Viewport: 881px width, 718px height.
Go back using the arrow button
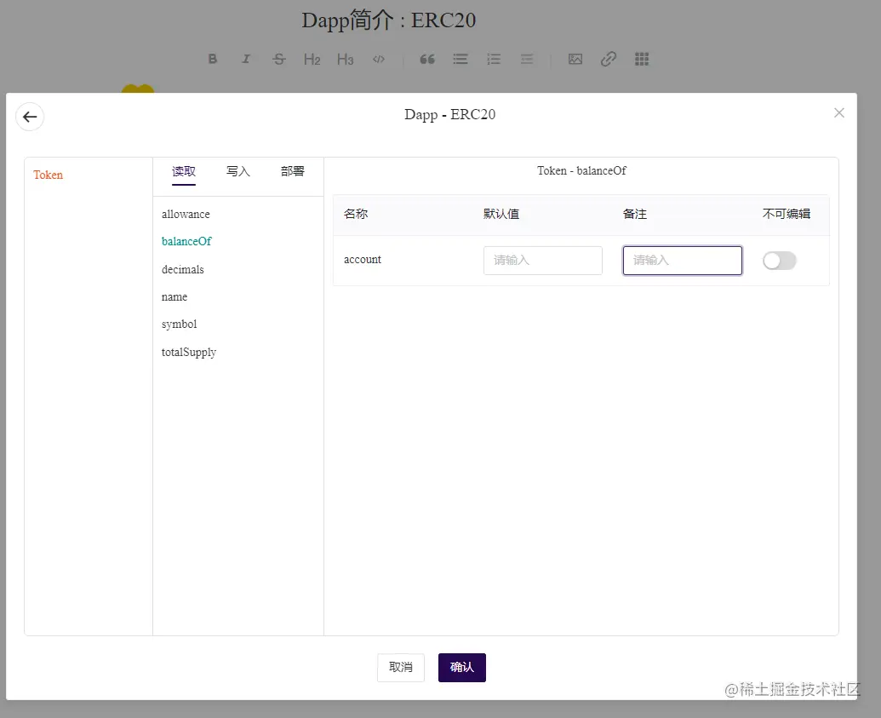30,117
